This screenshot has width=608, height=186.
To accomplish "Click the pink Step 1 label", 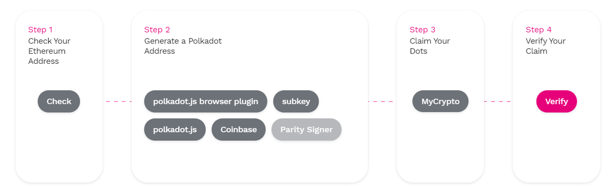I will 40,30.
